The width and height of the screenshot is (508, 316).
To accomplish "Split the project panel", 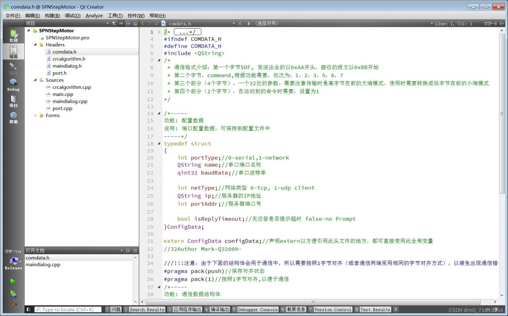I will 128,23.
